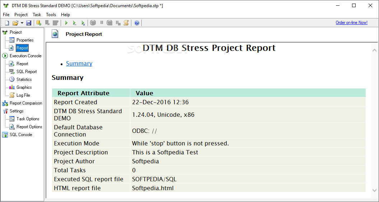Screen dimensions: 379x202
Task: Open help with the blue question mark icon
Action: 137,23
